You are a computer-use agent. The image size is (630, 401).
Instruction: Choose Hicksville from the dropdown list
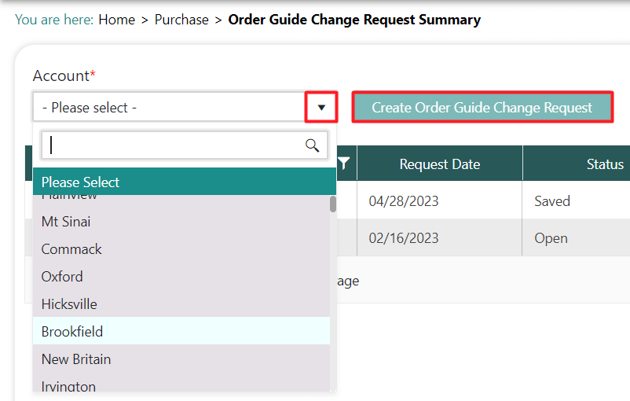pos(69,304)
